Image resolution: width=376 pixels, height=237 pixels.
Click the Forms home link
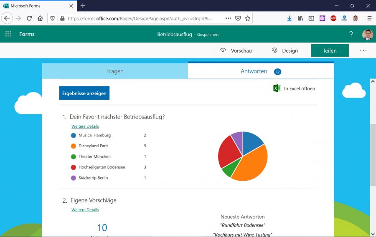click(27, 34)
